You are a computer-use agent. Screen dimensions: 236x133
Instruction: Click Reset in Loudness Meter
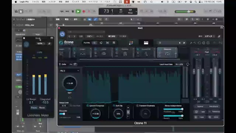[42, 108]
